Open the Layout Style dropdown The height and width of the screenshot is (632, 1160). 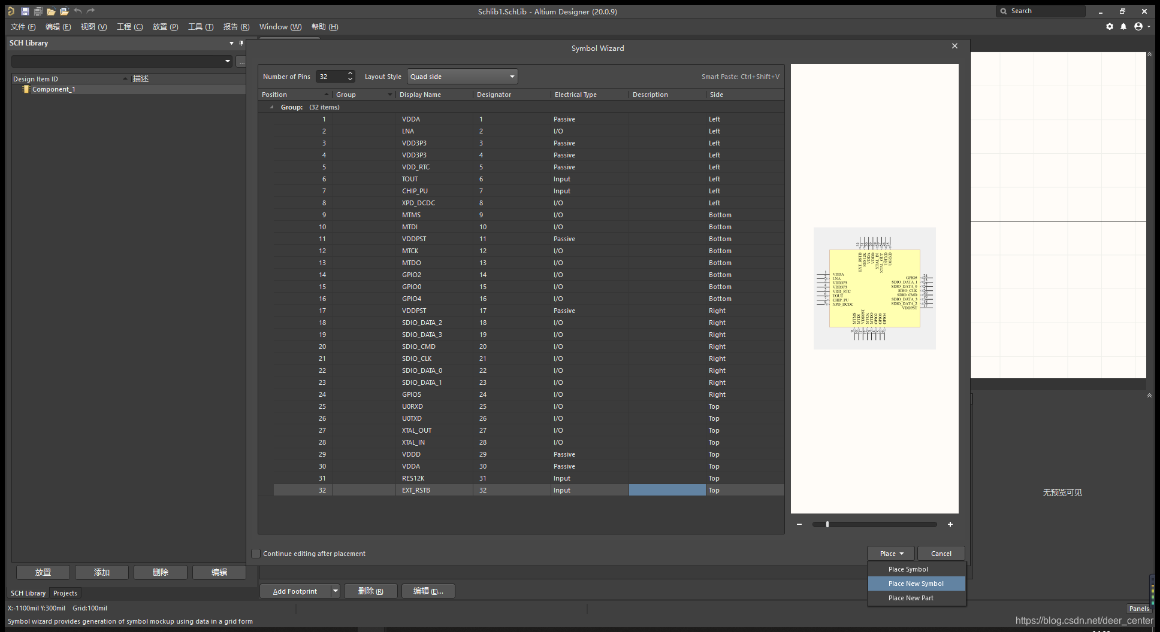(462, 77)
